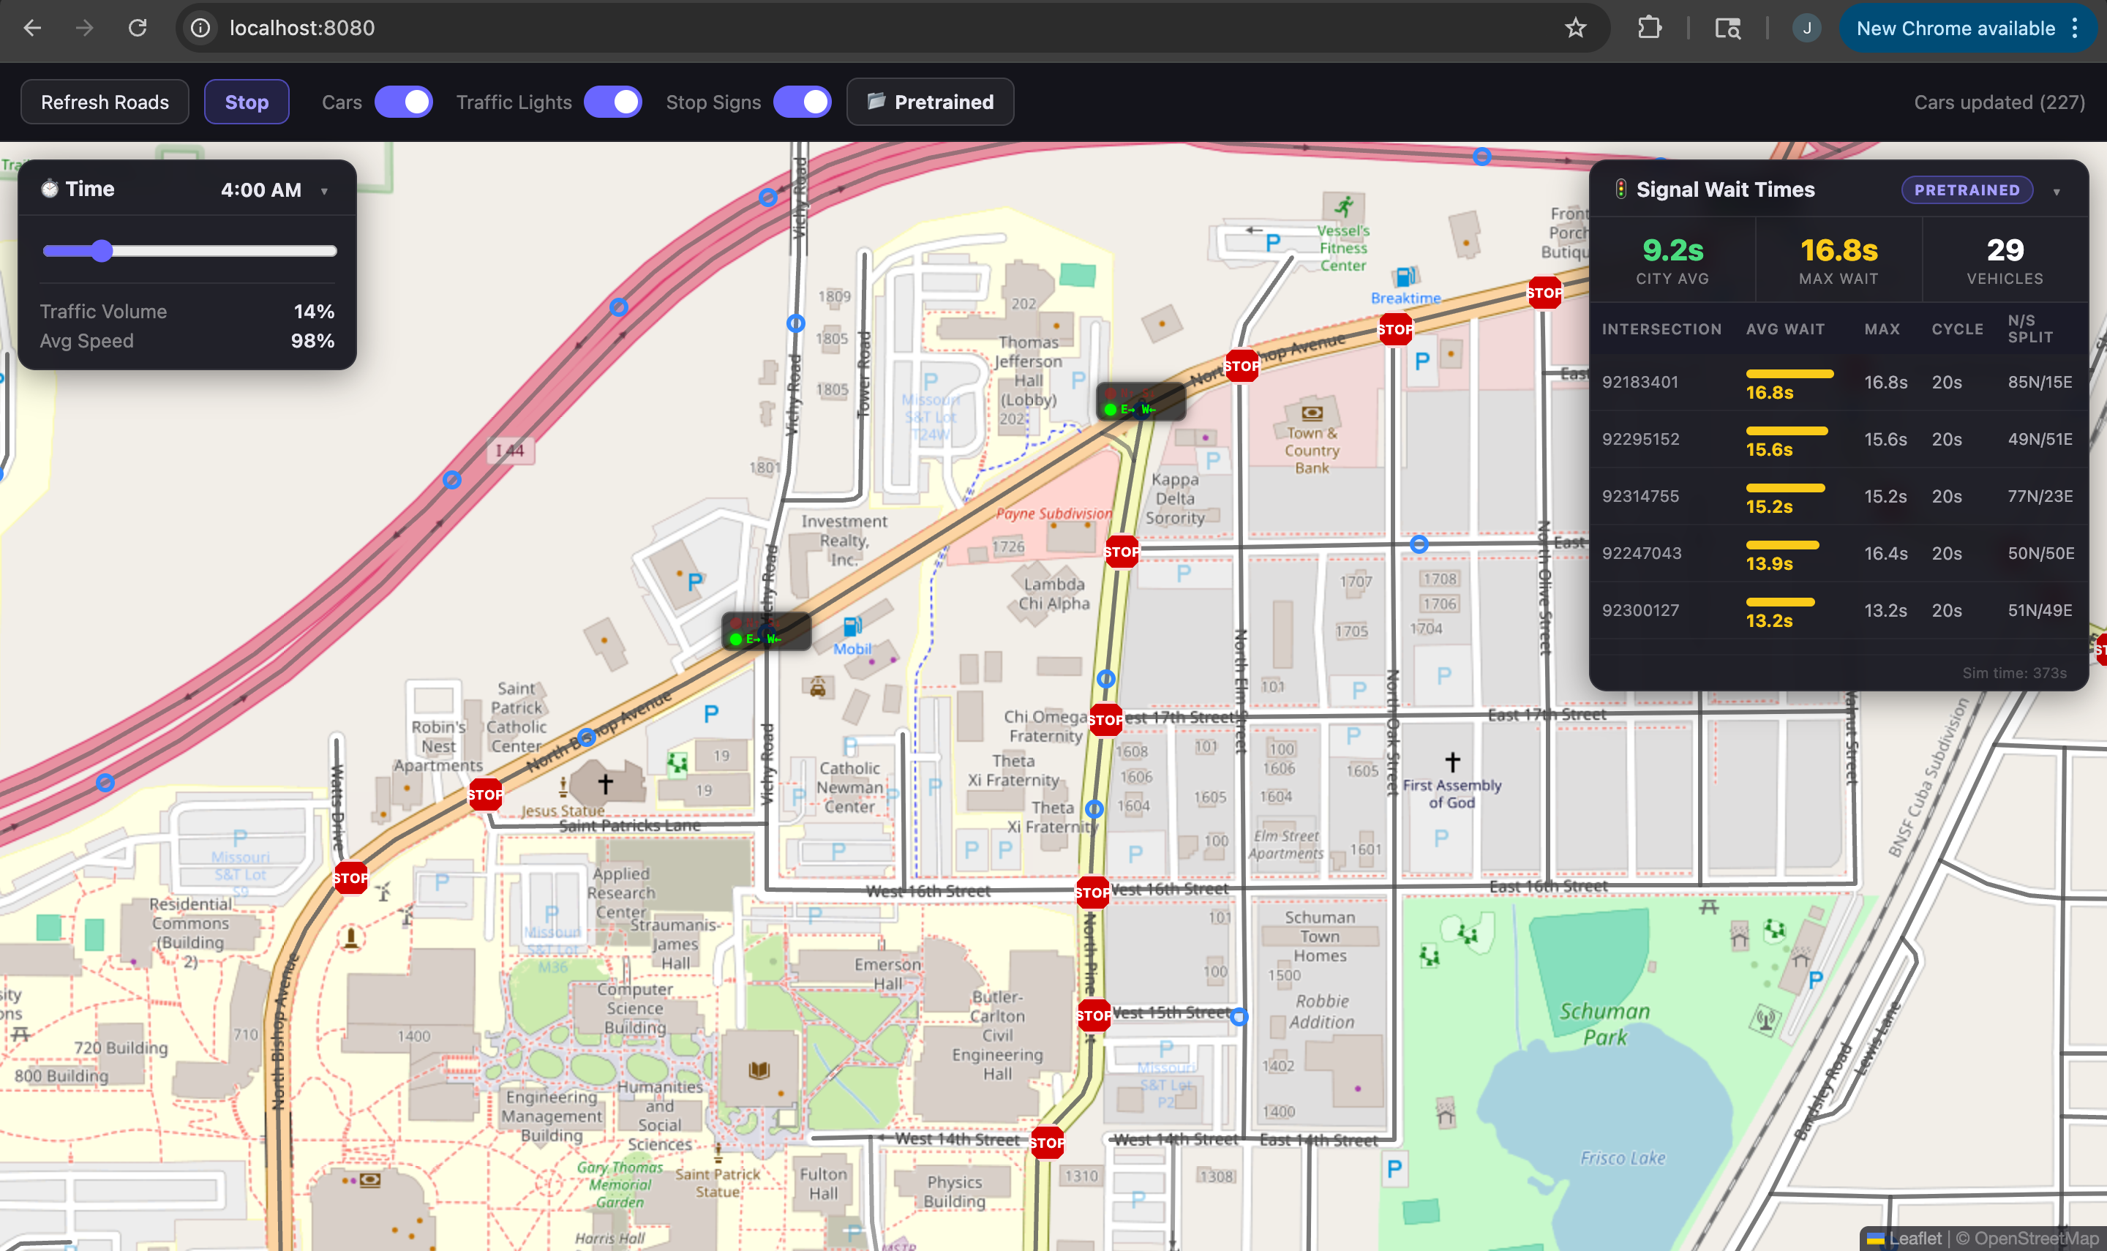Screen dimensions: 2107x1251
Task: Click the traffic light near Mobil station
Action: click(x=766, y=631)
